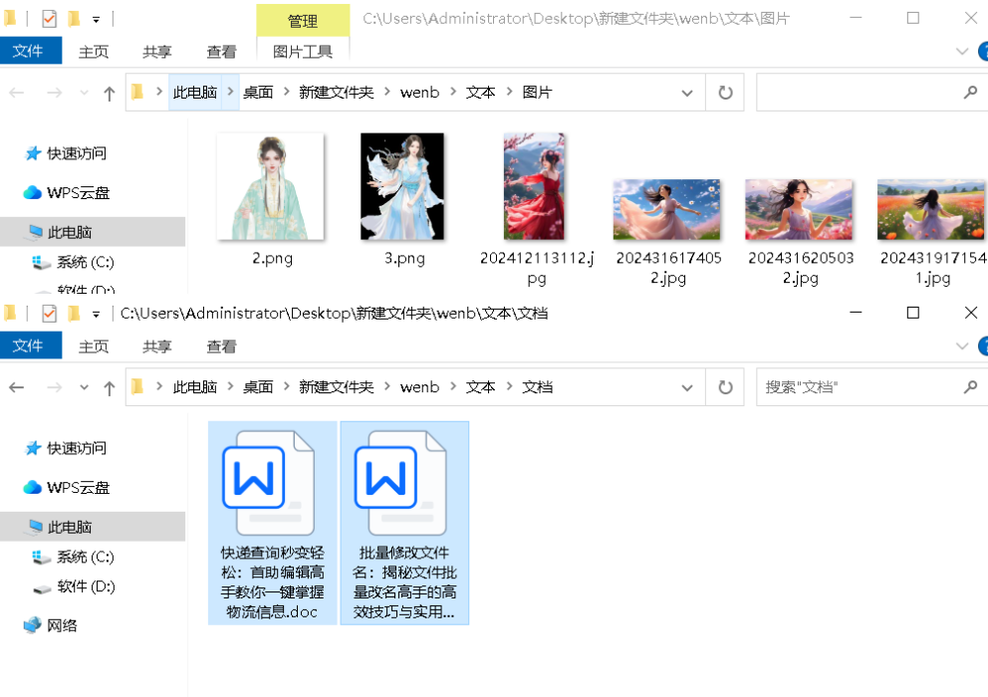The image size is (988, 697).
Task: Click 桌面 breadcrumb in 文档 window address bar
Action: click(258, 387)
